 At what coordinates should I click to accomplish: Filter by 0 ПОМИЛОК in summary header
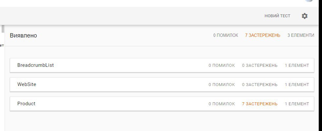pos(226,35)
